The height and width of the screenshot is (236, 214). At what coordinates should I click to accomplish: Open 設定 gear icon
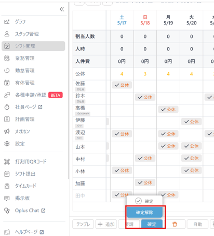point(7,143)
